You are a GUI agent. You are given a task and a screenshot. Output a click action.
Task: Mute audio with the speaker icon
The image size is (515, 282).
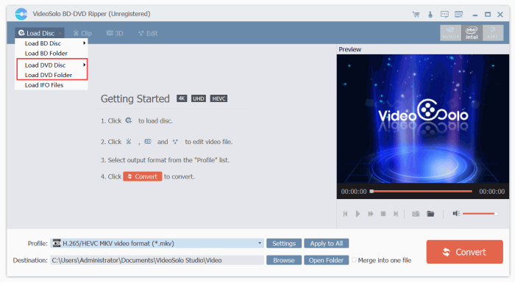point(456,214)
